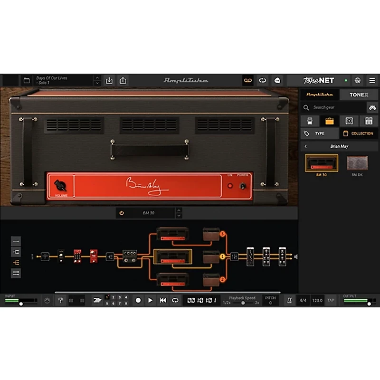The height and width of the screenshot is (380, 380).
Task: Toggle the record button
Action: 138,301
